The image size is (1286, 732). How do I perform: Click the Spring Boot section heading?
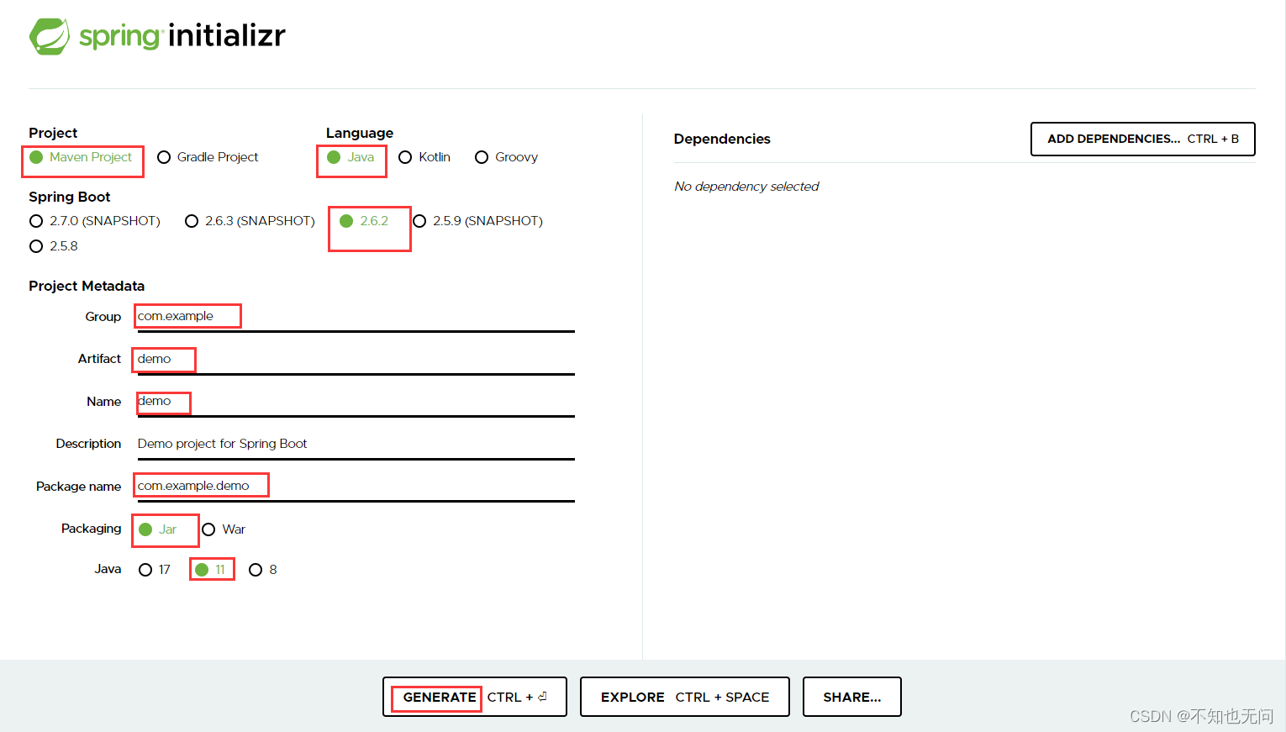click(70, 197)
